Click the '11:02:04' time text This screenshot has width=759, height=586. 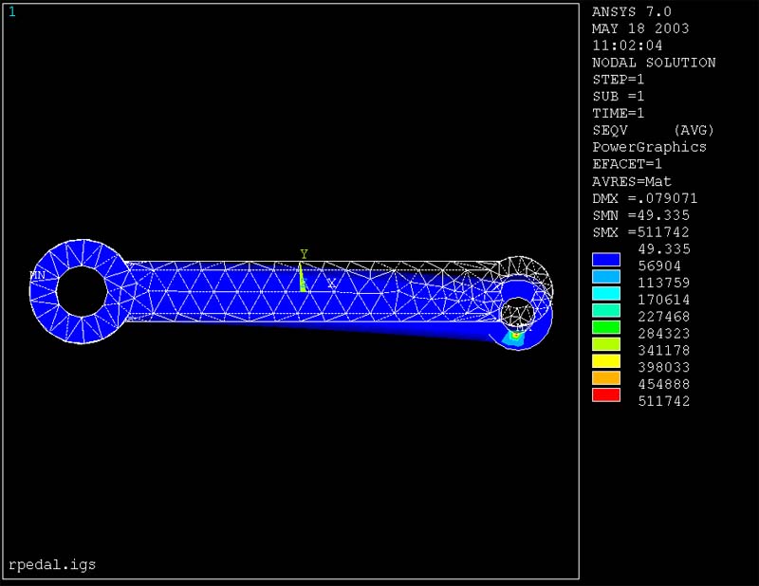click(627, 46)
